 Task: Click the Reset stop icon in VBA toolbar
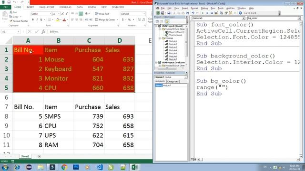[212, 13]
